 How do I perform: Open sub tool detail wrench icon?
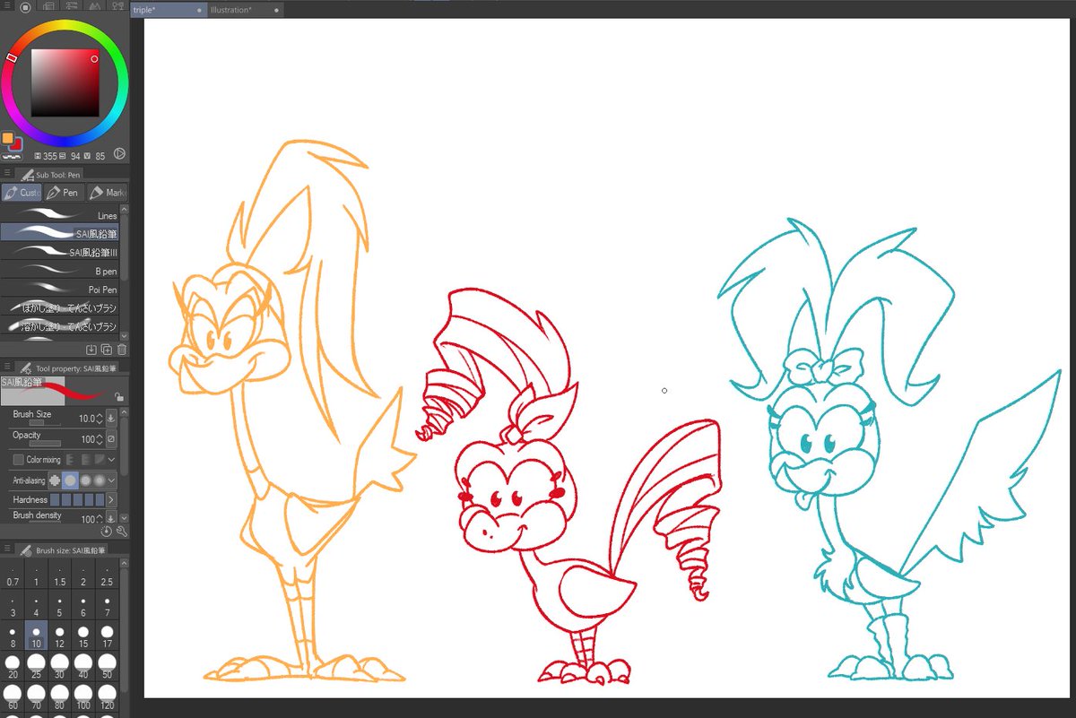(122, 532)
